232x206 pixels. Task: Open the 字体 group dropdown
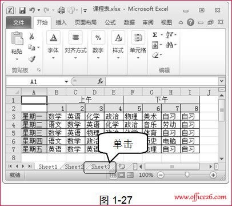pyautogui.click(x=53, y=46)
